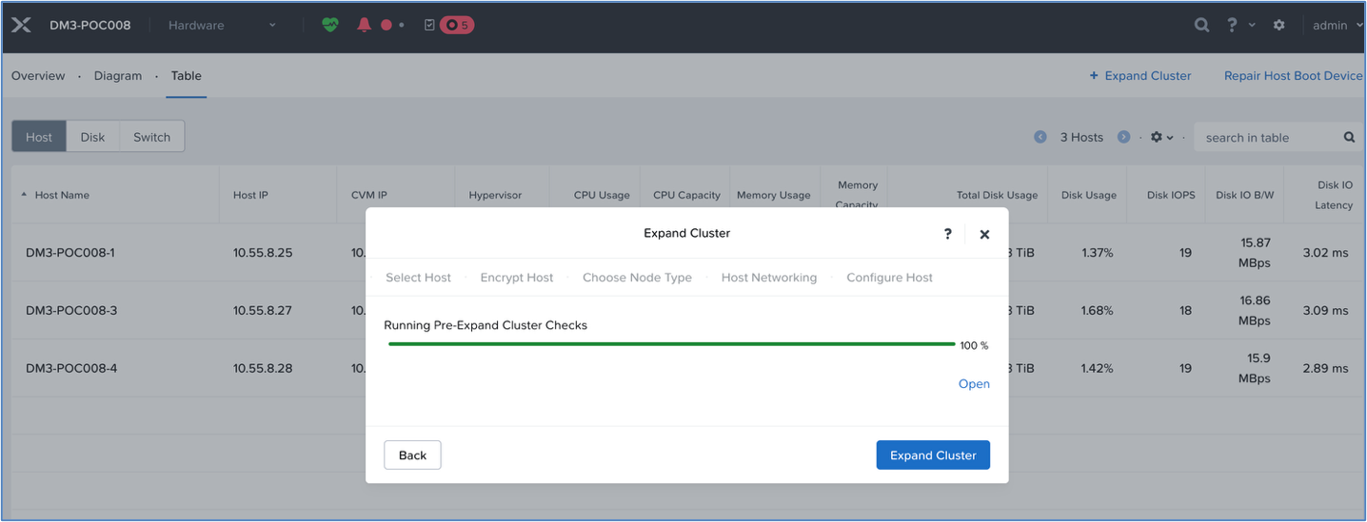This screenshot has height=522, width=1367.
Task: Go to the Select Host step
Action: [418, 278]
